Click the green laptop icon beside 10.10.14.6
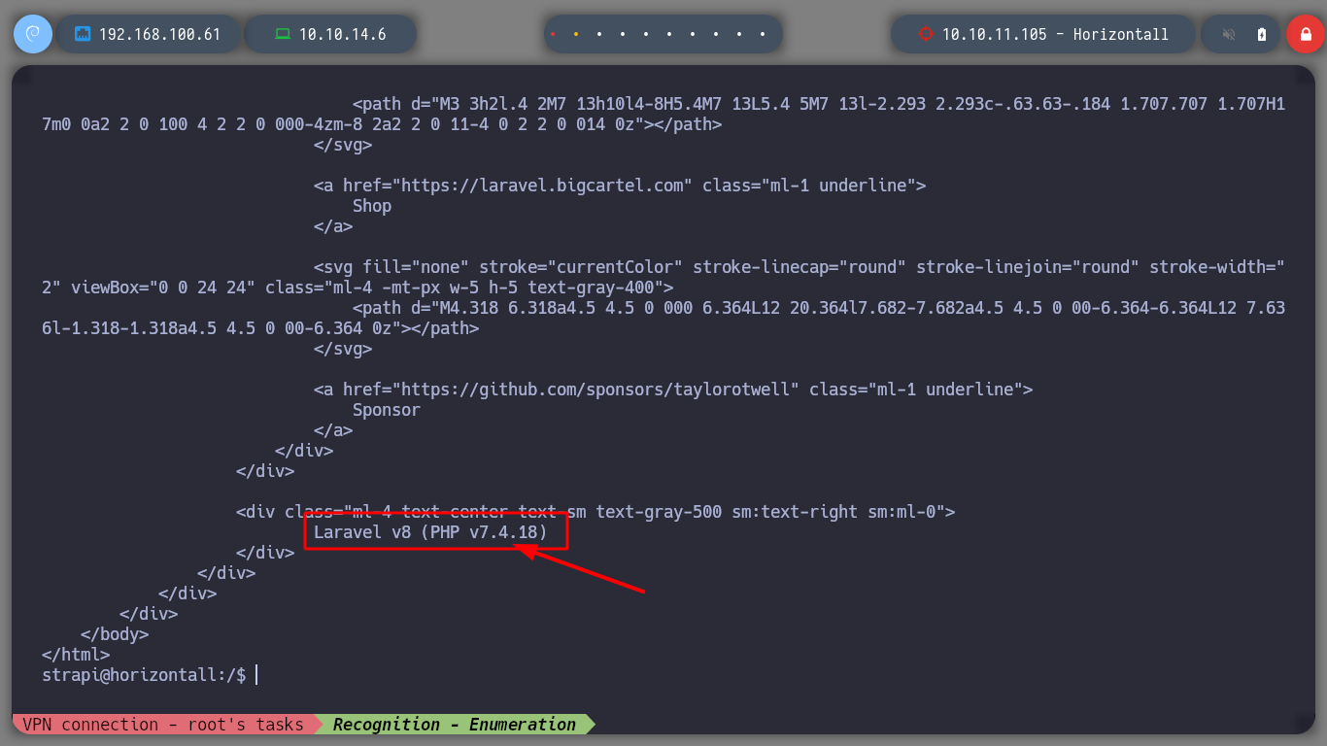The width and height of the screenshot is (1327, 746). coord(283,34)
